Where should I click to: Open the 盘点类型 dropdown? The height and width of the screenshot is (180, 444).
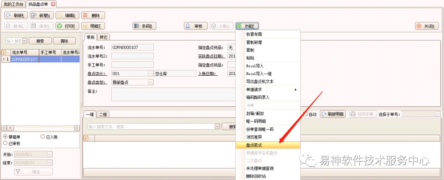click(150, 82)
